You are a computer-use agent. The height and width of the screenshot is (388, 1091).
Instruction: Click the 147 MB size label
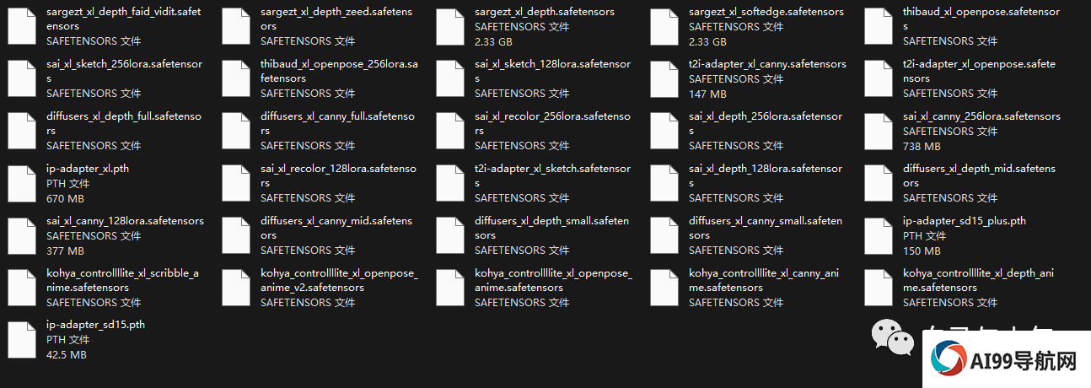pos(707,94)
